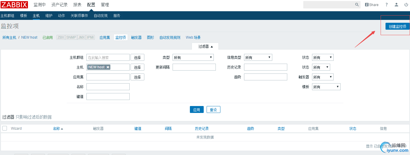The height and width of the screenshot is (155, 410).
Task: Go to 动作 submenu
Action: [x=61, y=16]
